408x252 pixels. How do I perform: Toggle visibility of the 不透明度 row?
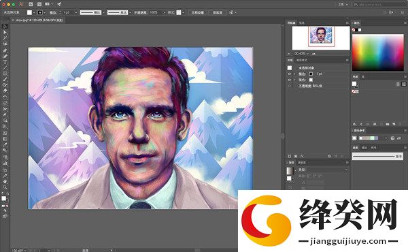[290, 86]
